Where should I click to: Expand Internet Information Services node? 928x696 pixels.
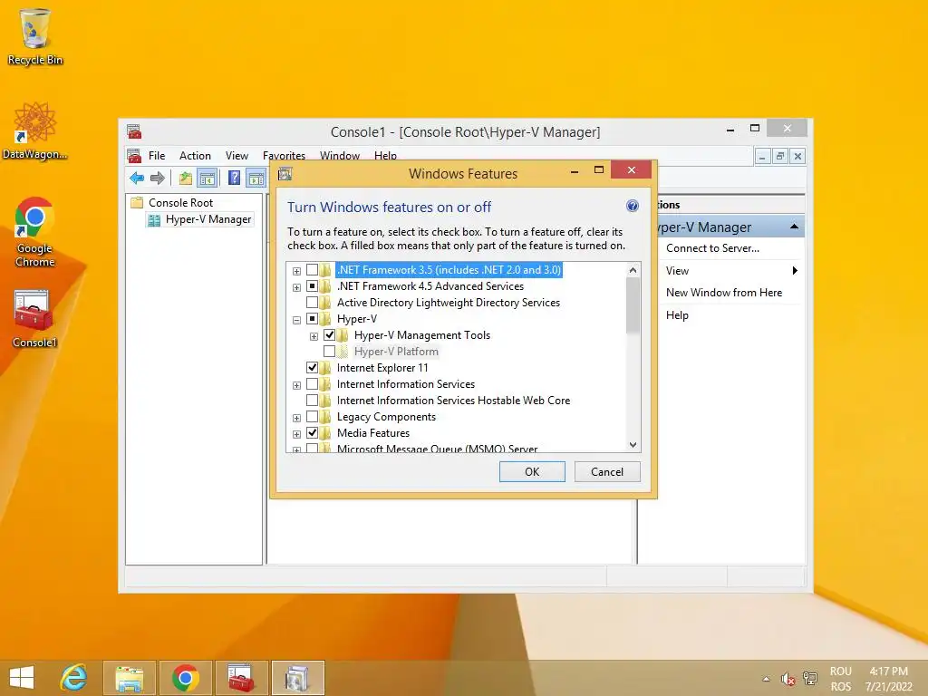click(x=296, y=385)
